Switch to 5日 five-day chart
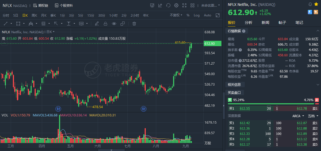 16,15
